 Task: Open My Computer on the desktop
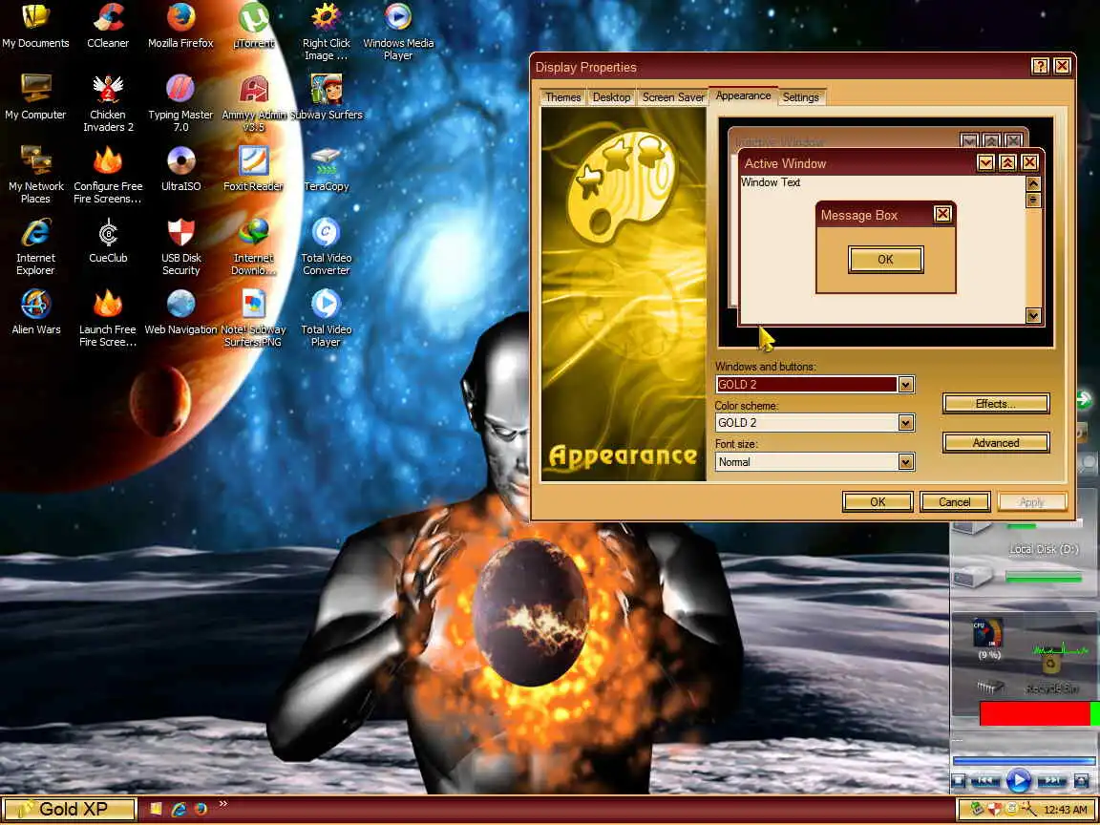tap(35, 96)
